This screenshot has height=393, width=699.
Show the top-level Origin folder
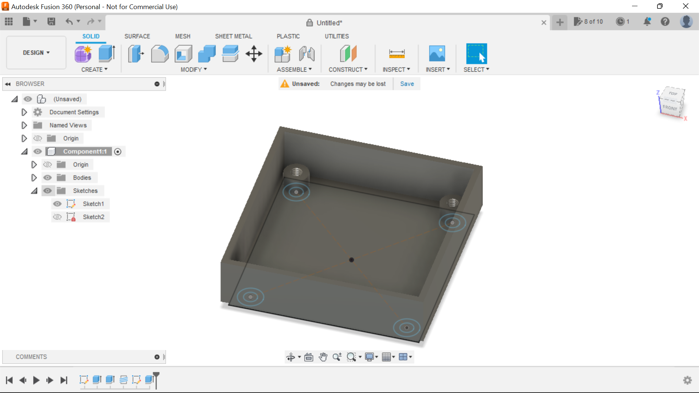coord(37,138)
